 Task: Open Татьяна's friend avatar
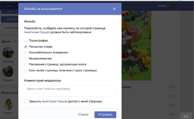coord(8,52)
